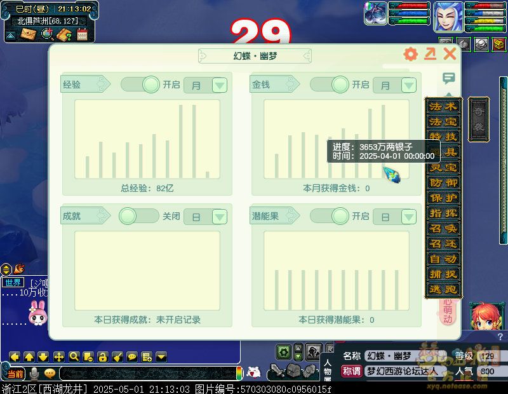This screenshot has height=394, width=508.
Task: Open the emoticon bubble beside microphone
Action: [50, 374]
